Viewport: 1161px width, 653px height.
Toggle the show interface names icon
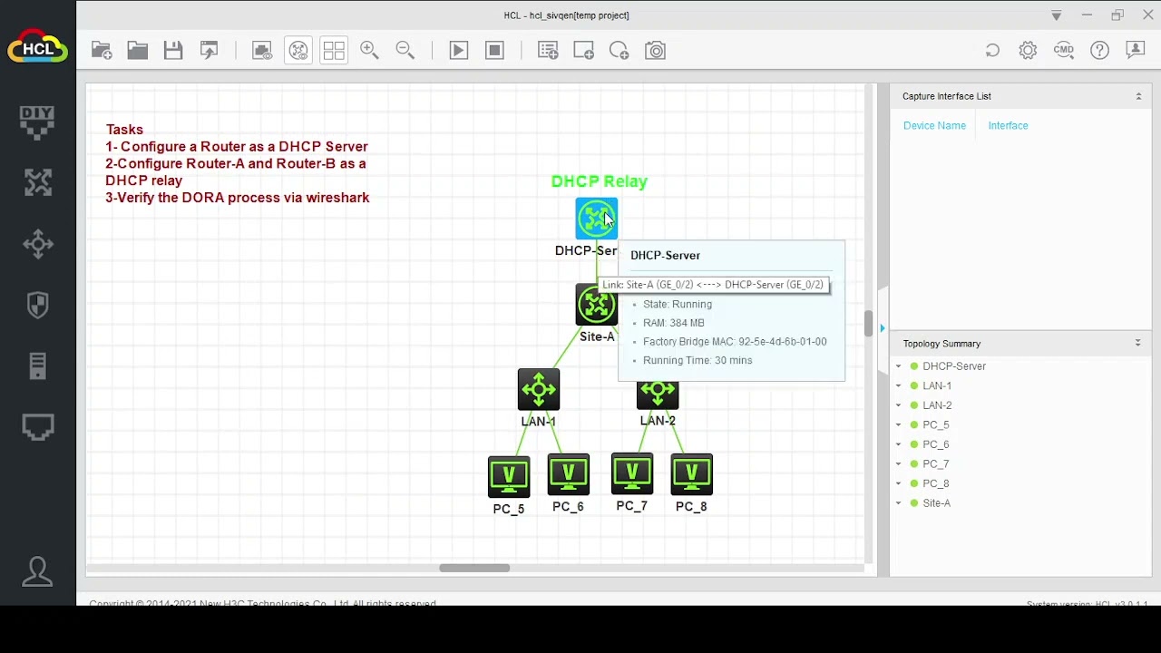coord(262,51)
